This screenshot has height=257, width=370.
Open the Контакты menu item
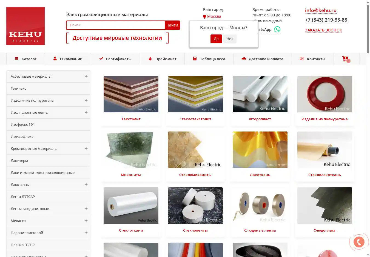coord(313,59)
